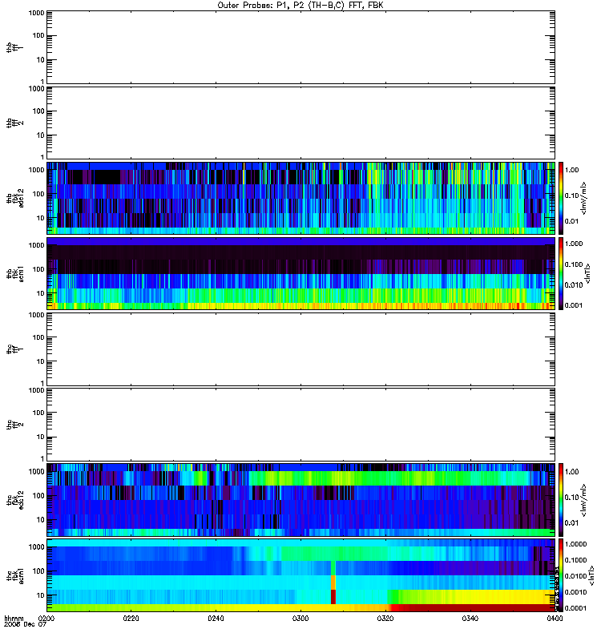Click the thc fbk scm1 axis label
This screenshot has height=641, width=601.
(15, 575)
